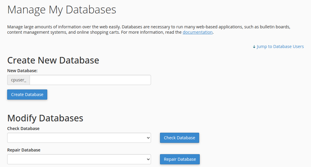
Task: Click the Repair Database field label
Action: (x=24, y=150)
